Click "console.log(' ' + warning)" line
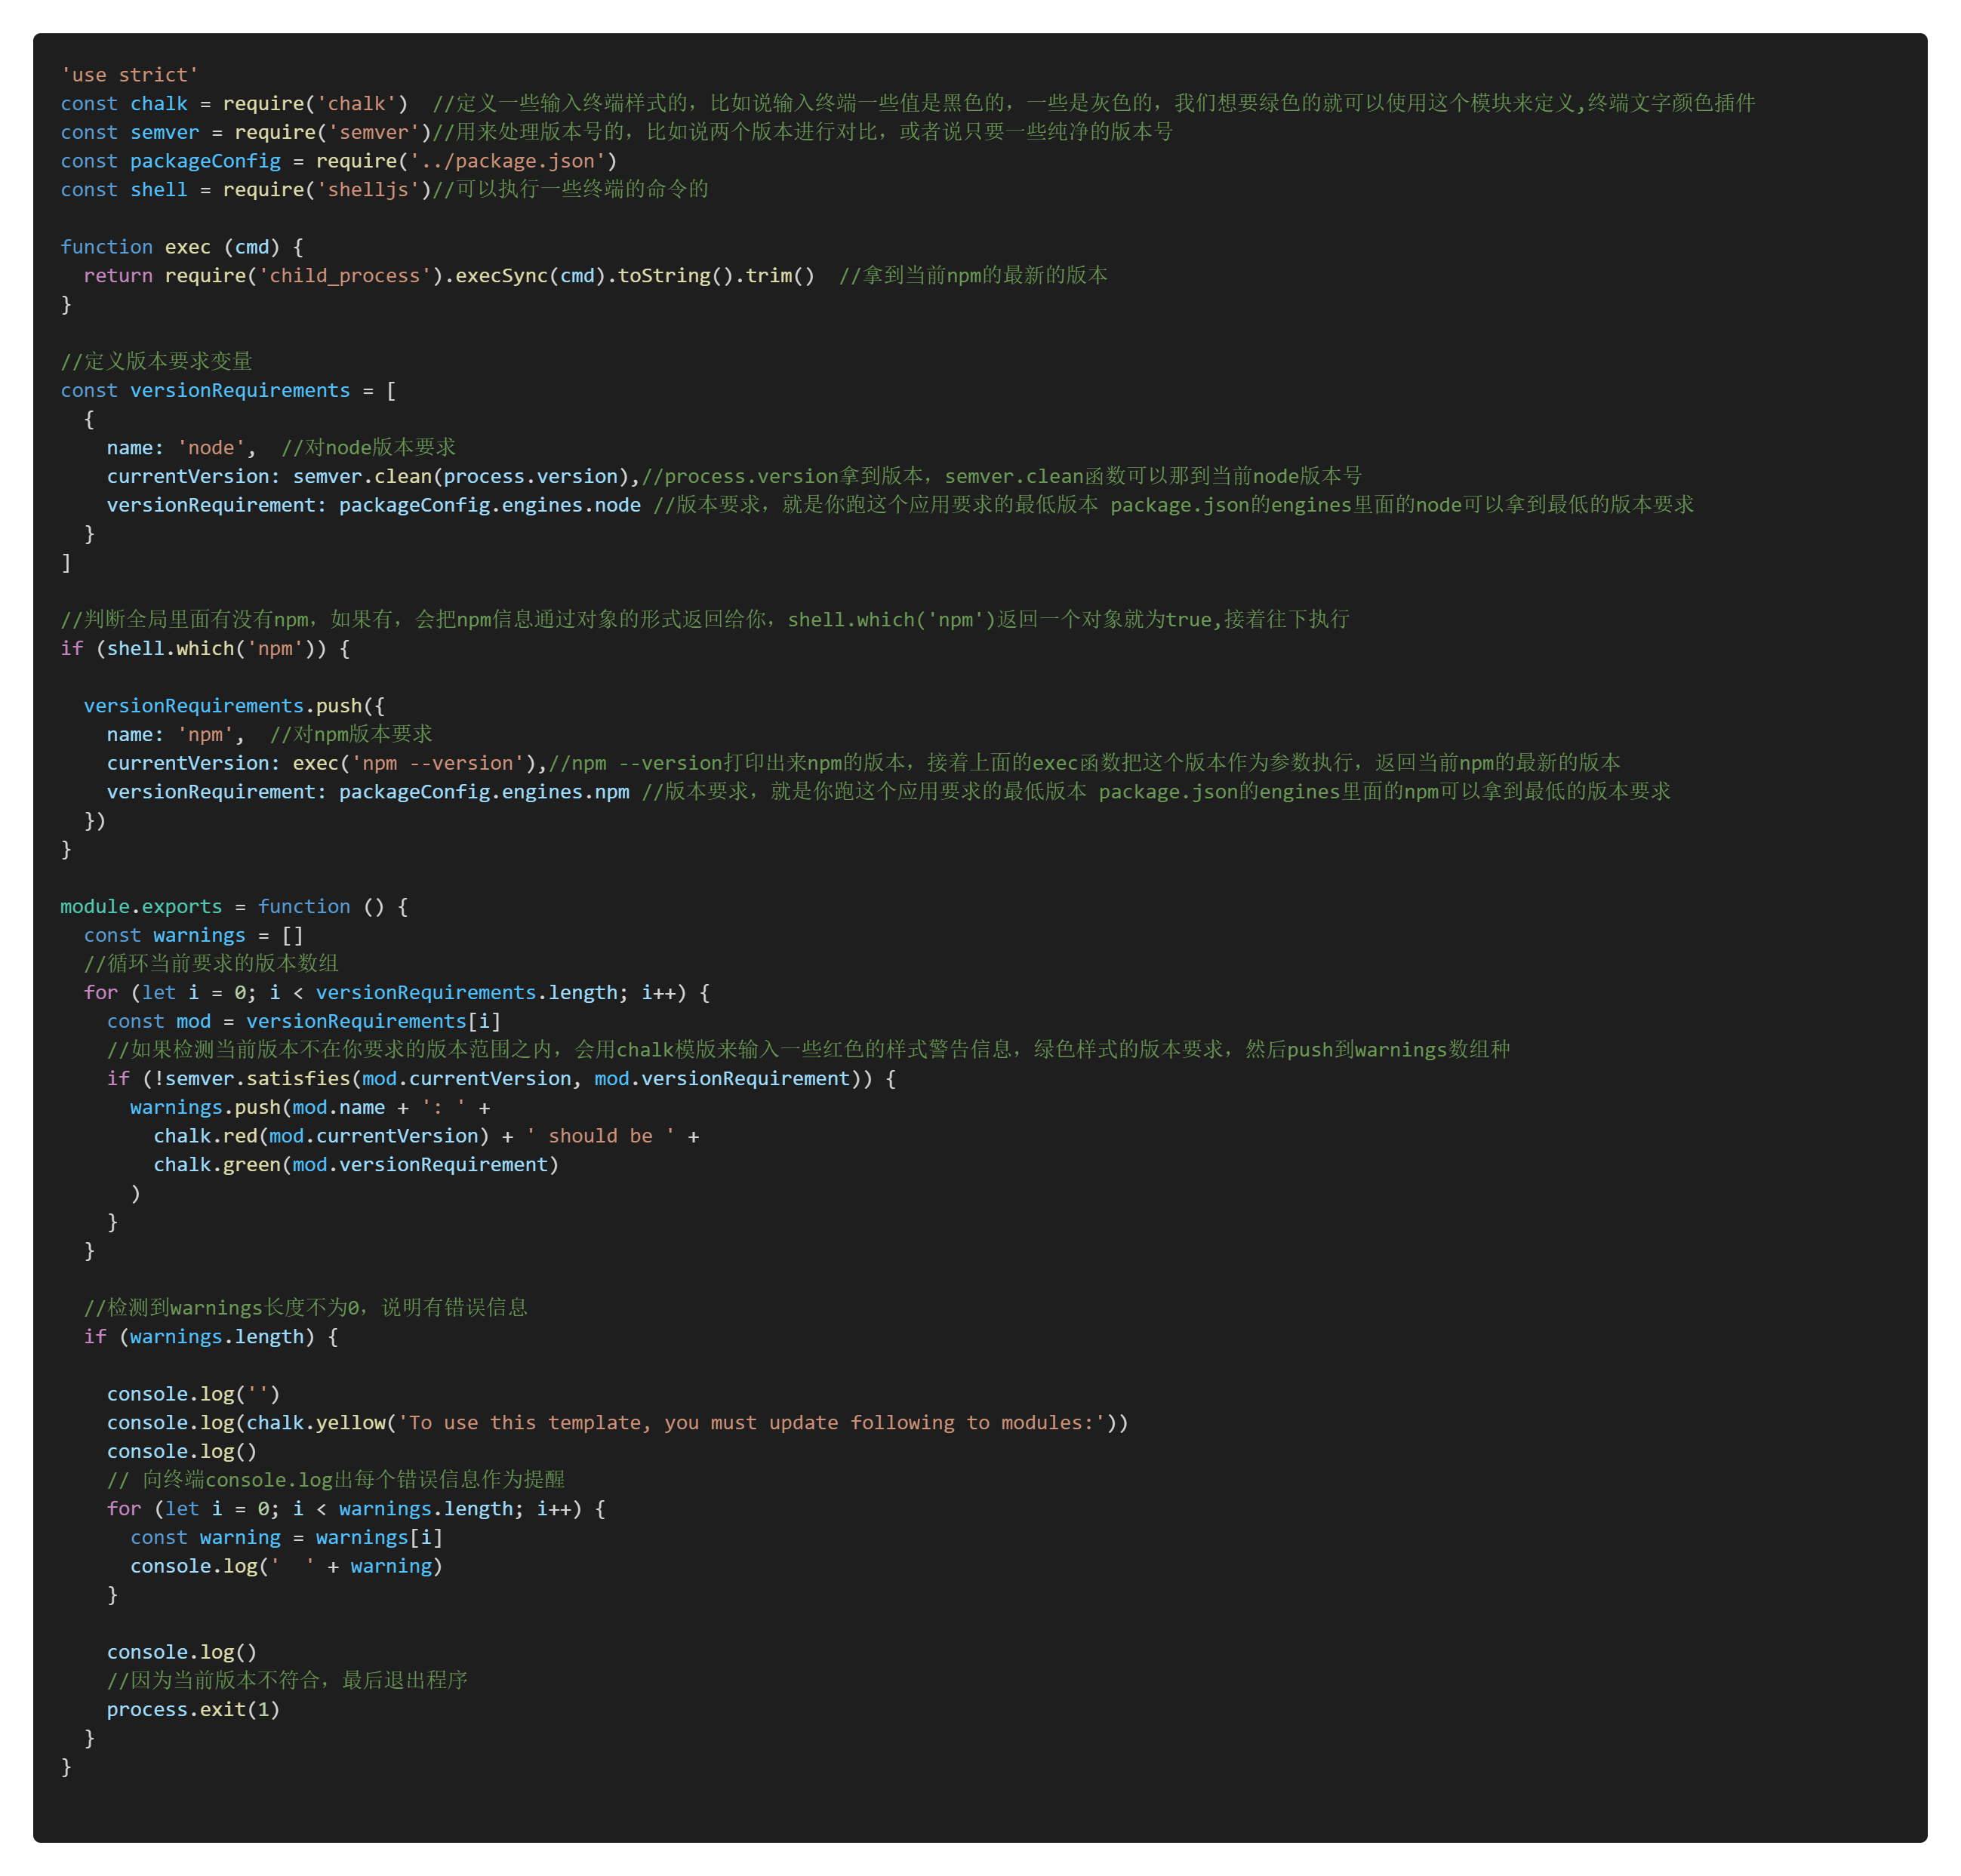Image resolution: width=1961 pixels, height=1876 pixels. click(286, 1566)
